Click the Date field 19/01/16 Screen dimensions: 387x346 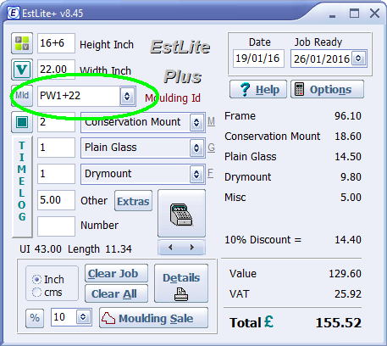pyautogui.click(x=258, y=59)
